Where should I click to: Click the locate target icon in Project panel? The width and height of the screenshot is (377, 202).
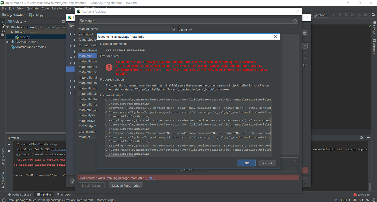[x=64, y=22]
